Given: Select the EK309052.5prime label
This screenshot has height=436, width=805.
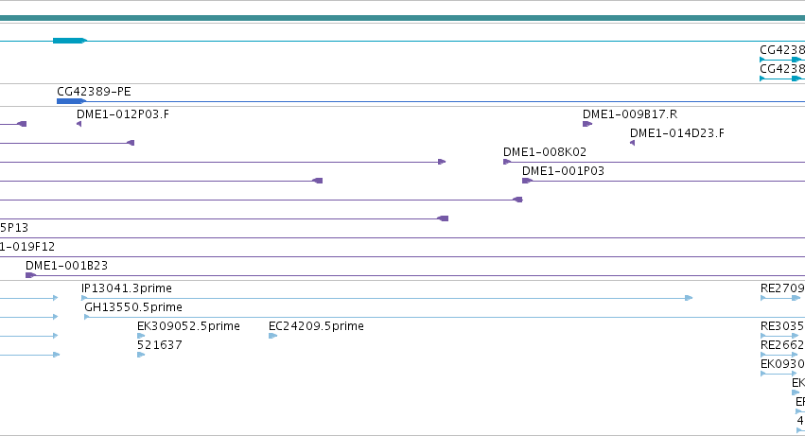Looking at the screenshot, I should point(188,326).
